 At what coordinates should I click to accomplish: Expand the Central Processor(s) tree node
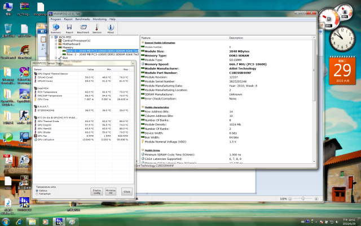coord(56,40)
